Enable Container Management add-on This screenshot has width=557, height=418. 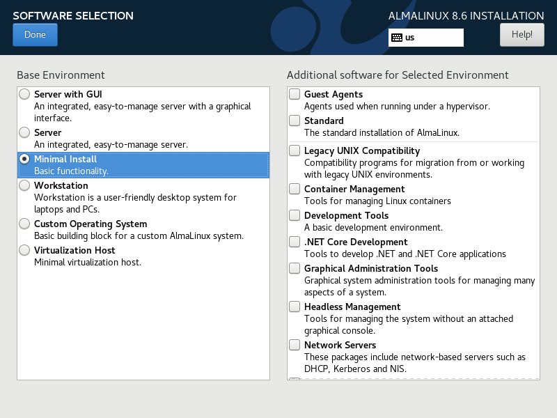point(295,189)
